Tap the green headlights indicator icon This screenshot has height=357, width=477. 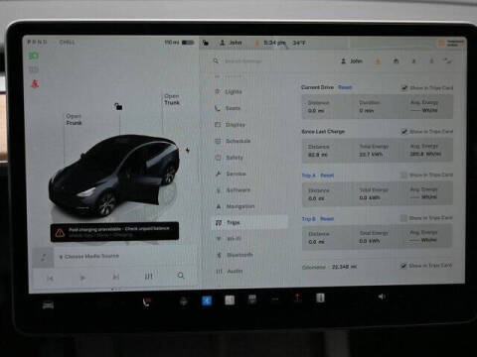pos(34,56)
